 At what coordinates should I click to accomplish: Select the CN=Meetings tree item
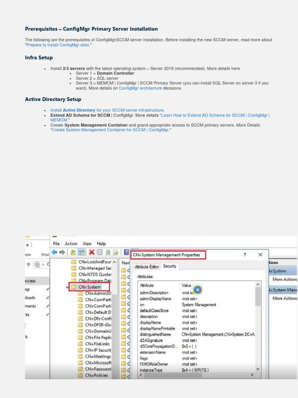pyautogui.click(x=98, y=356)
